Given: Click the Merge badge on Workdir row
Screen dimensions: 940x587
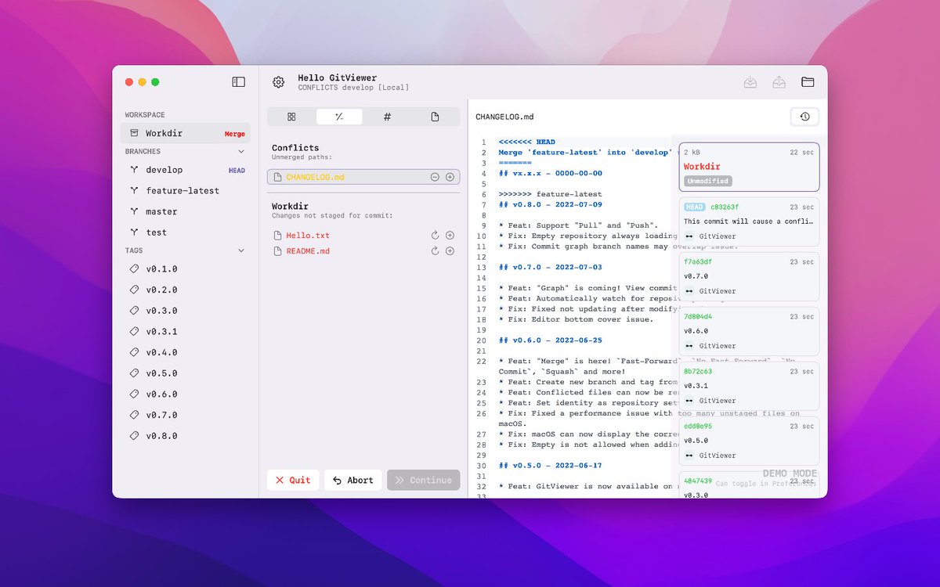Looking at the screenshot, I should point(235,134).
